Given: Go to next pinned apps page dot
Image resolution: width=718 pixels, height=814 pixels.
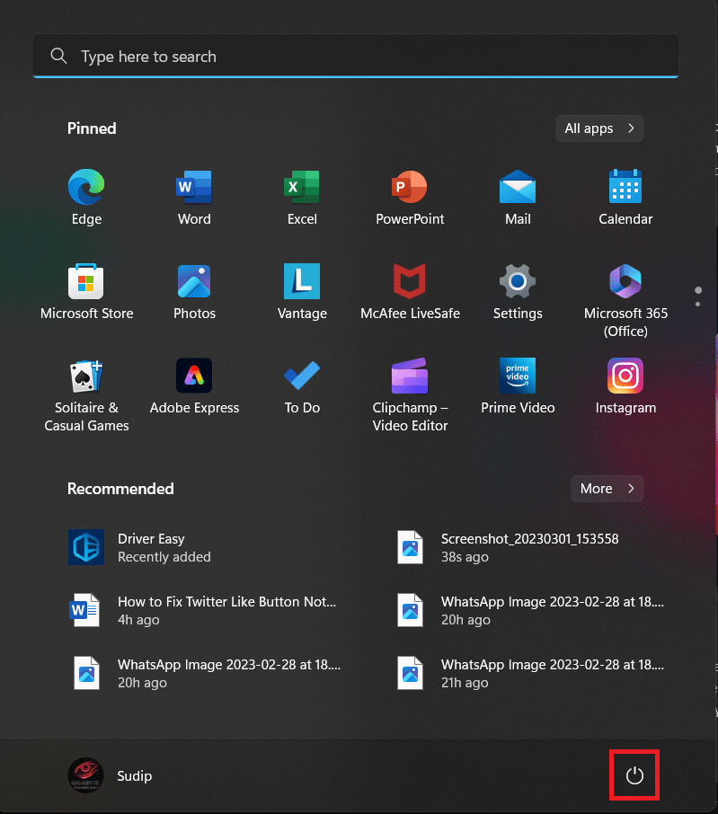Looking at the screenshot, I should point(697,305).
